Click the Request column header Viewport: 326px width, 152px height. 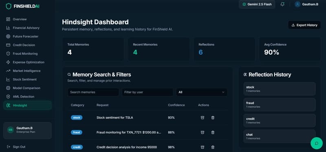tap(103, 105)
